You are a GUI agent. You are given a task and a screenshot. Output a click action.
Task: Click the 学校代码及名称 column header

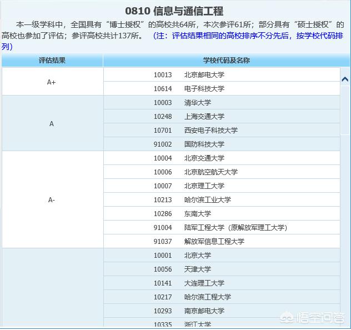point(226,60)
